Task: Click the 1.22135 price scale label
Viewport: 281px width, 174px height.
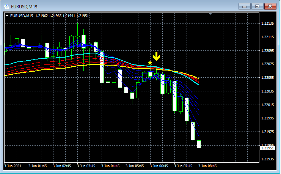Action: point(268,24)
